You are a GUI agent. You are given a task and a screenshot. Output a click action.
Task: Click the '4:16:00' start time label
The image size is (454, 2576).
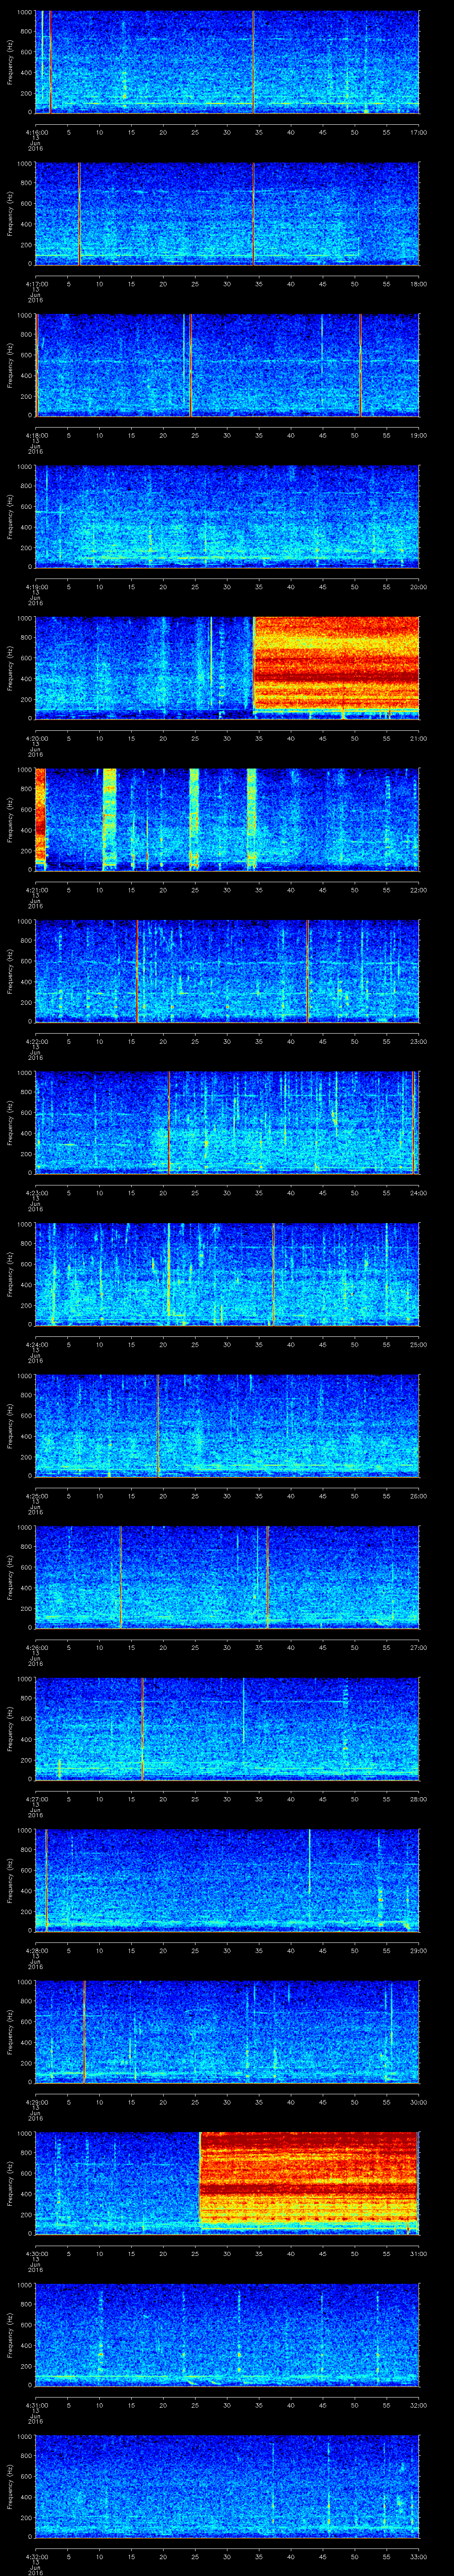point(36,132)
